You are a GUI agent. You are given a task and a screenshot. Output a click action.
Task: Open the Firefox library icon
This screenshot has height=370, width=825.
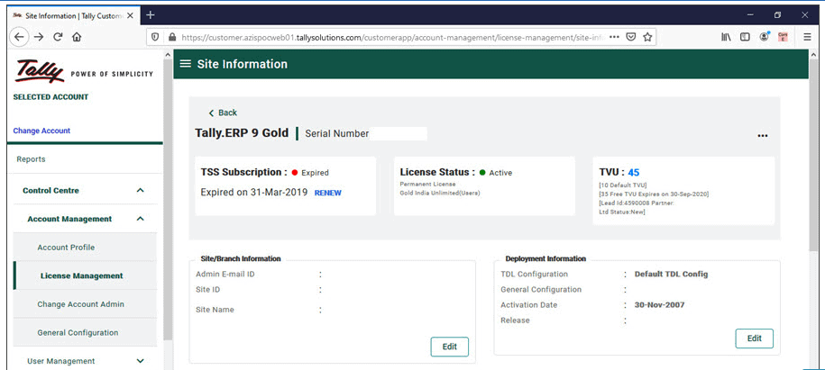pyautogui.click(x=726, y=37)
